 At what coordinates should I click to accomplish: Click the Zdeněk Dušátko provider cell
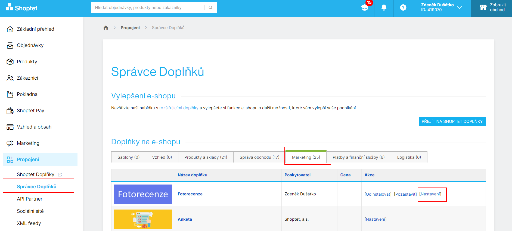point(300,194)
